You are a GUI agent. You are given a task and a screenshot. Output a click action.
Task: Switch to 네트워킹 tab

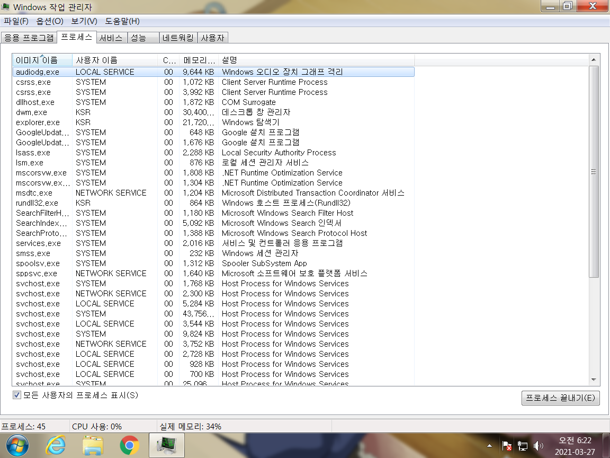click(178, 38)
